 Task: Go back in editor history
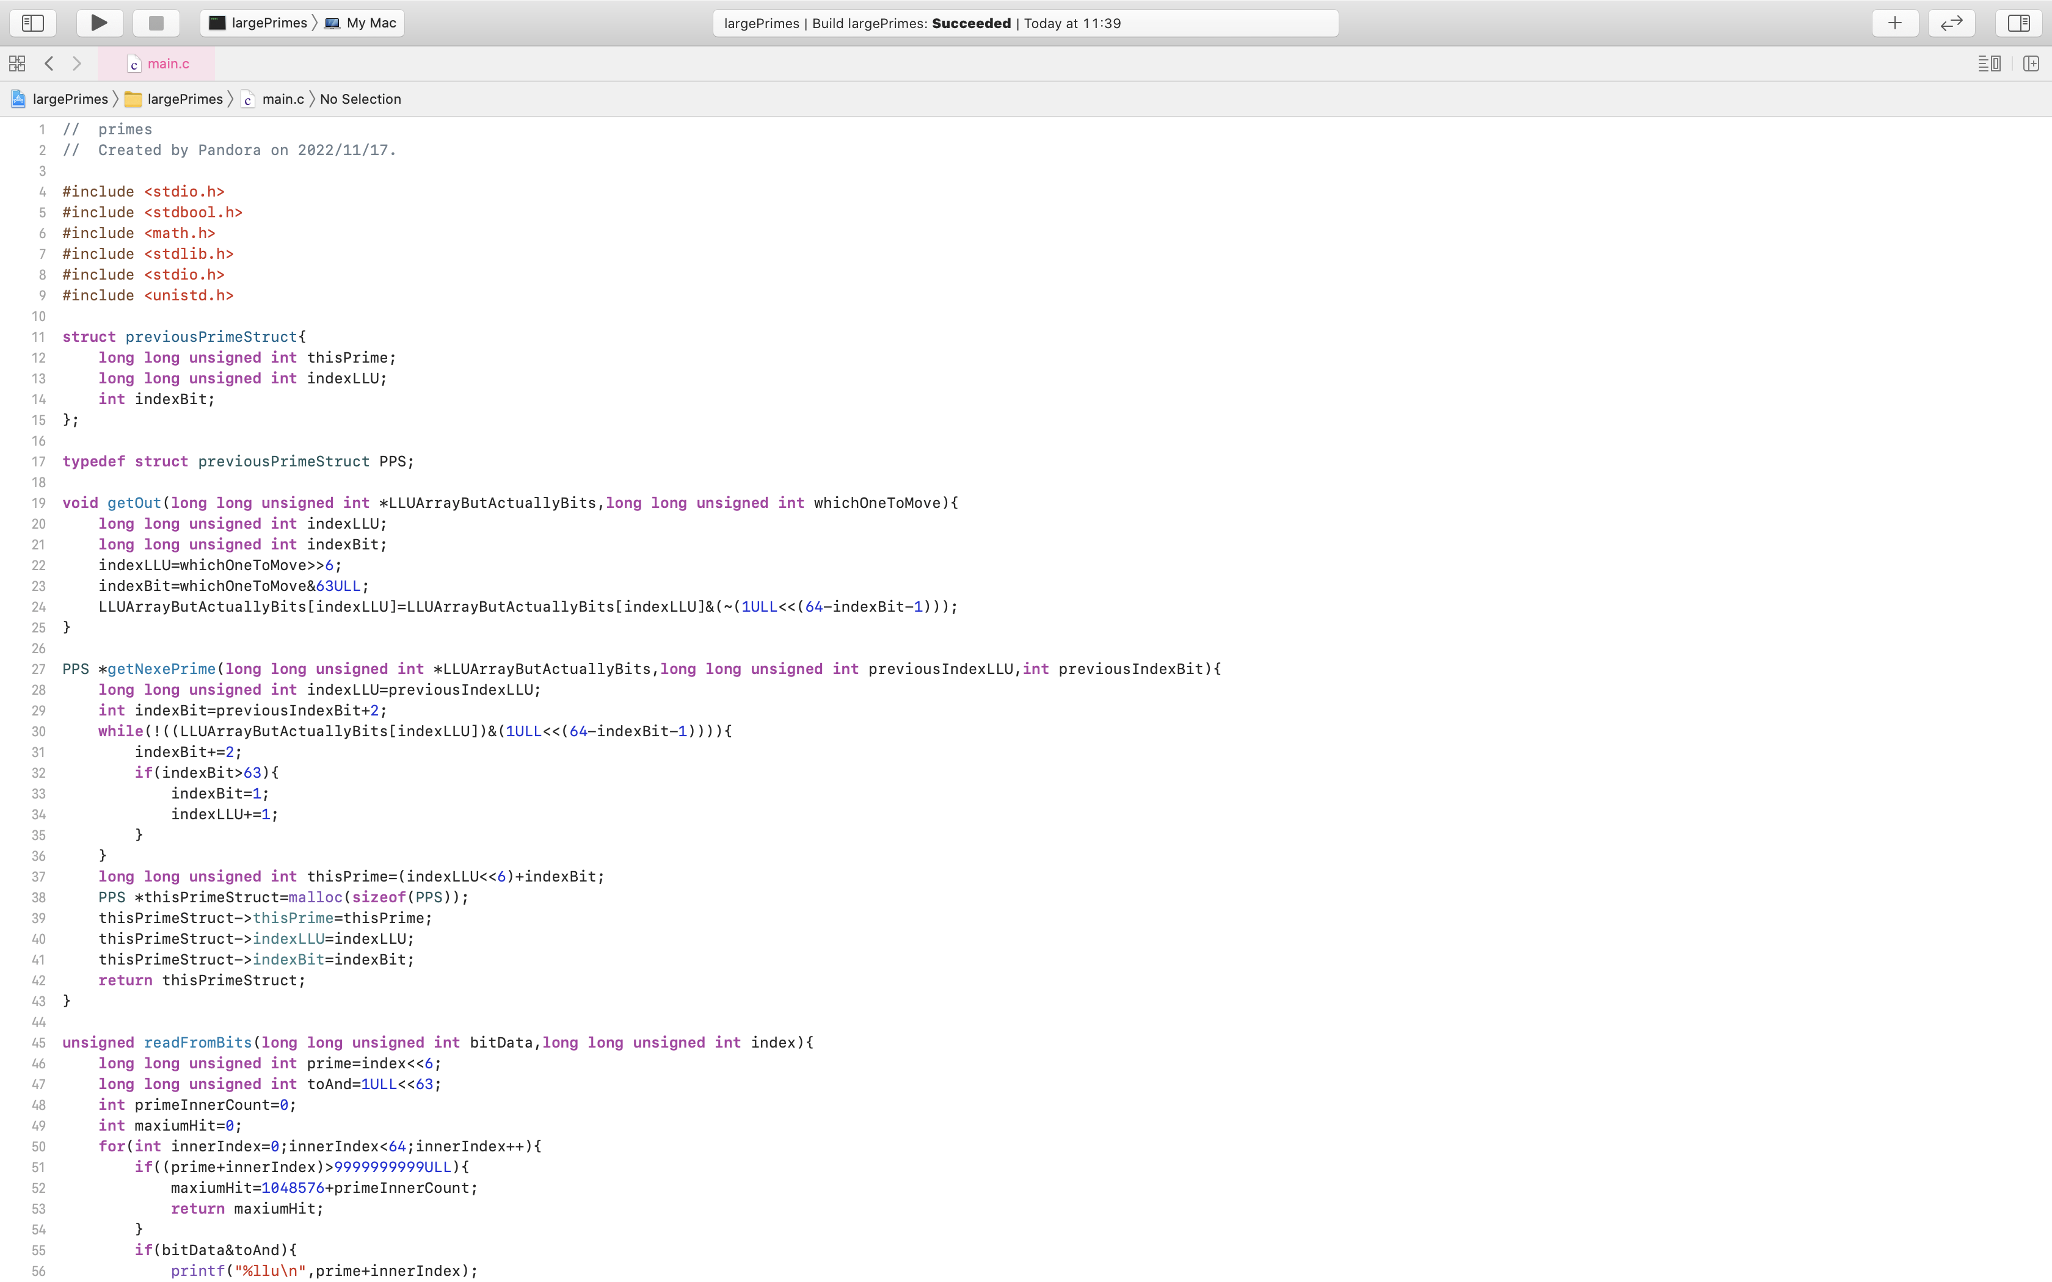click(49, 63)
